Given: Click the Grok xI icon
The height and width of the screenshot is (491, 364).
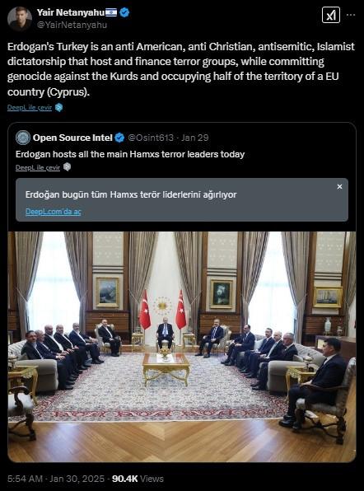Looking at the screenshot, I should pos(331,15).
